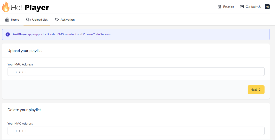Open the FR language selector
The height and width of the screenshot is (140, 275).
tap(267, 7)
